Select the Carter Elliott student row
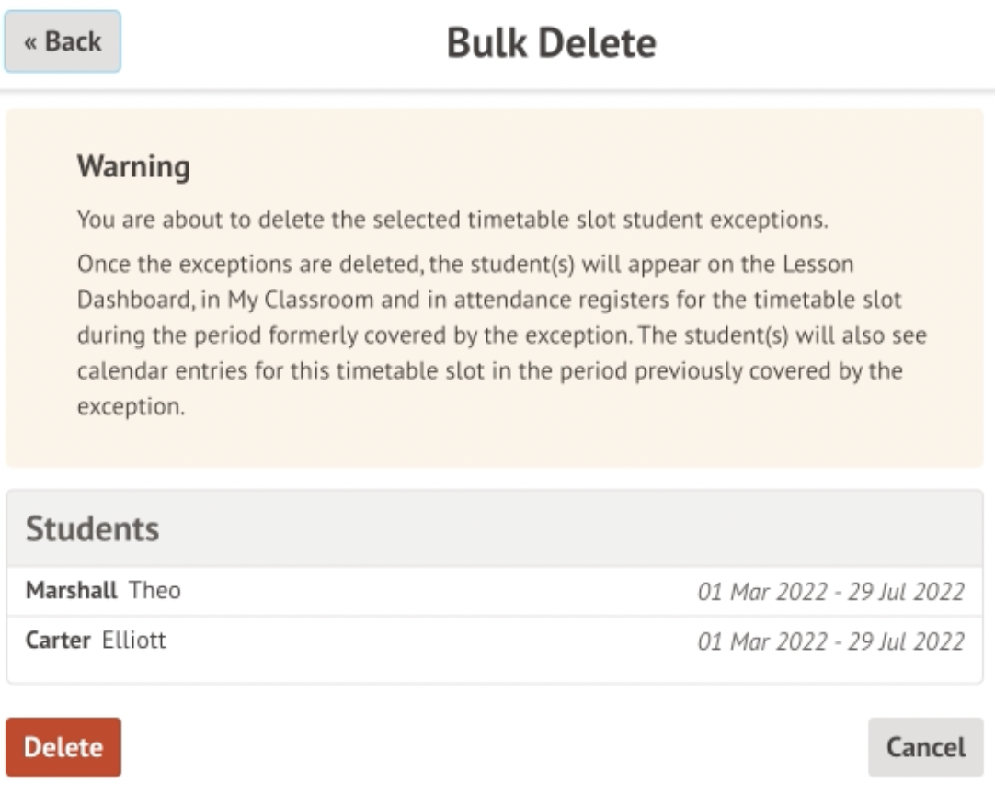The image size is (995, 794). (x=495, y=641)
